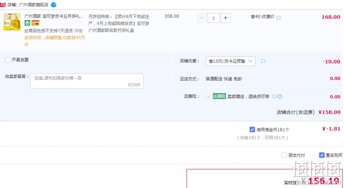
Task: Increase quantity with the plus button
Action: coord(226,18)
